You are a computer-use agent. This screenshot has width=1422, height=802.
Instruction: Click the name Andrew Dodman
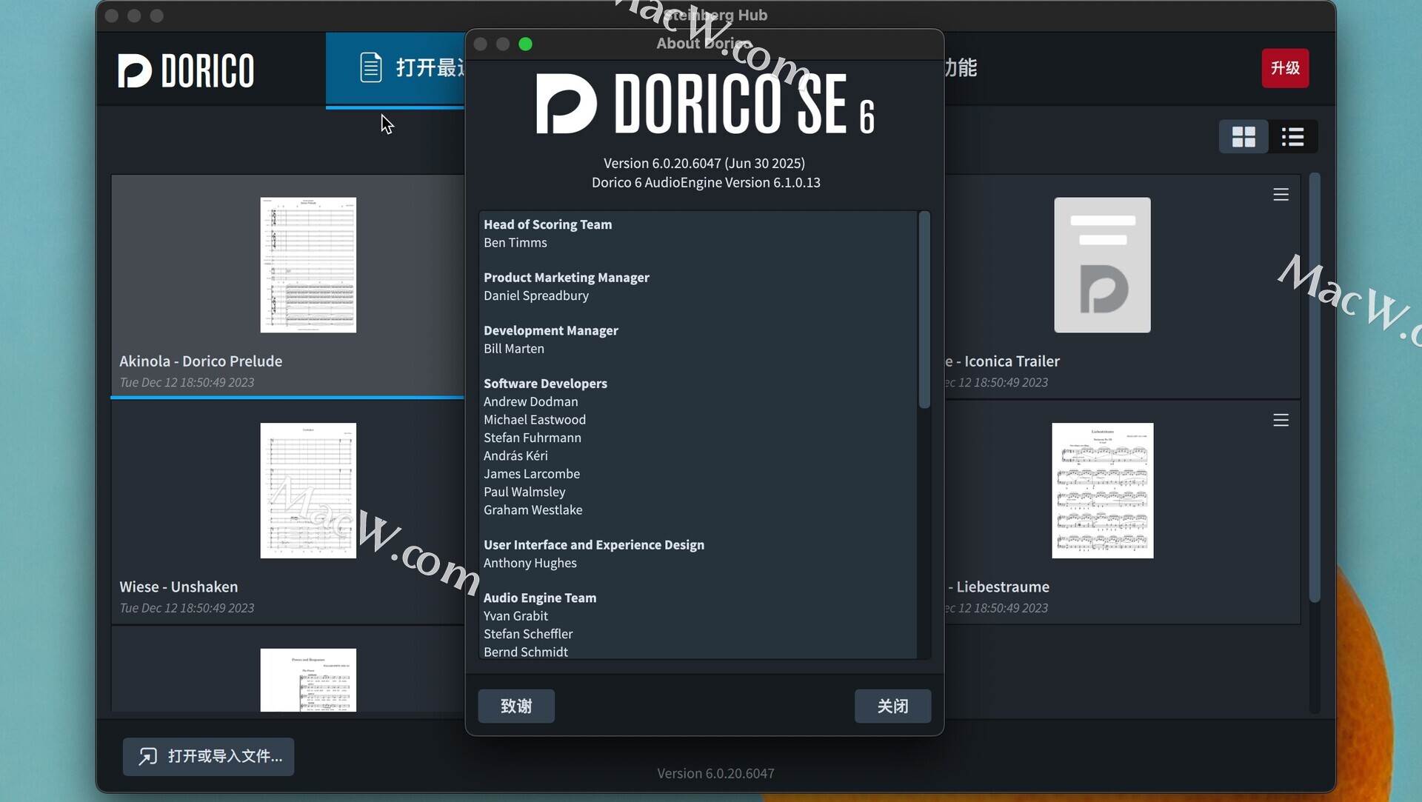pos(531,401)
